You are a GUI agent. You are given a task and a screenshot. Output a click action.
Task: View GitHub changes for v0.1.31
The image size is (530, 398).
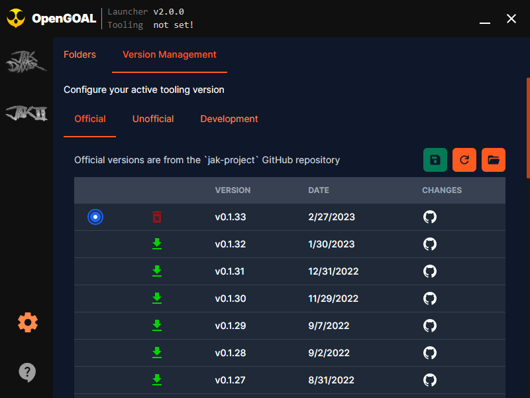click(430, 271)
